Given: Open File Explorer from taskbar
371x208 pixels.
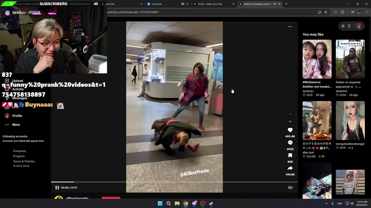Looking at the screenshot, I should tap(177, 203).
